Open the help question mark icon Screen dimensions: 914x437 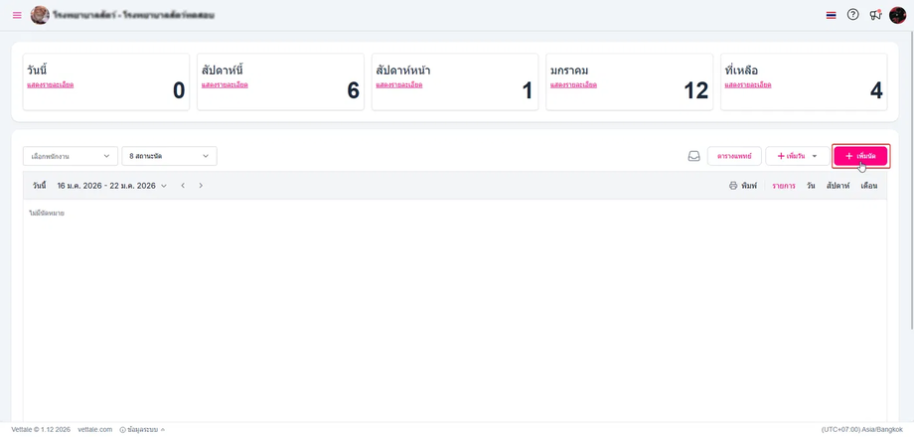click(852, 15)
